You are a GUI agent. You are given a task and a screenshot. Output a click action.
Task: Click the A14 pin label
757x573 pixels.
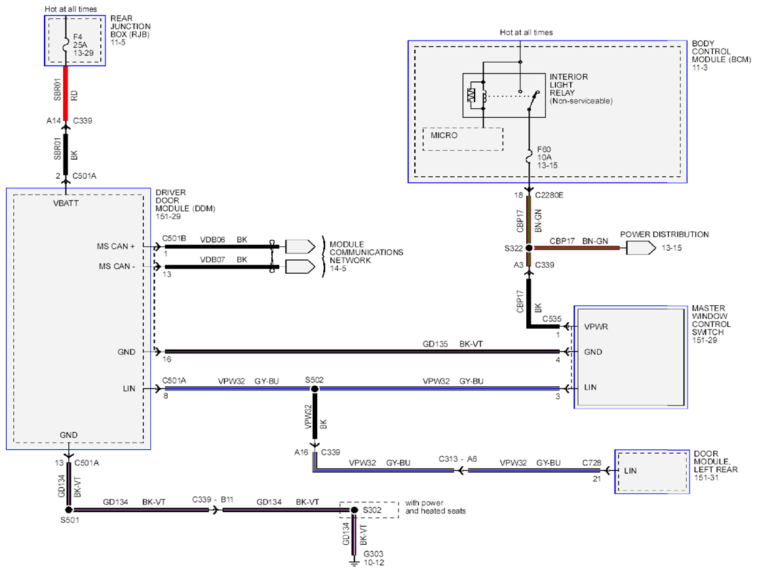[x=54, y=120]
